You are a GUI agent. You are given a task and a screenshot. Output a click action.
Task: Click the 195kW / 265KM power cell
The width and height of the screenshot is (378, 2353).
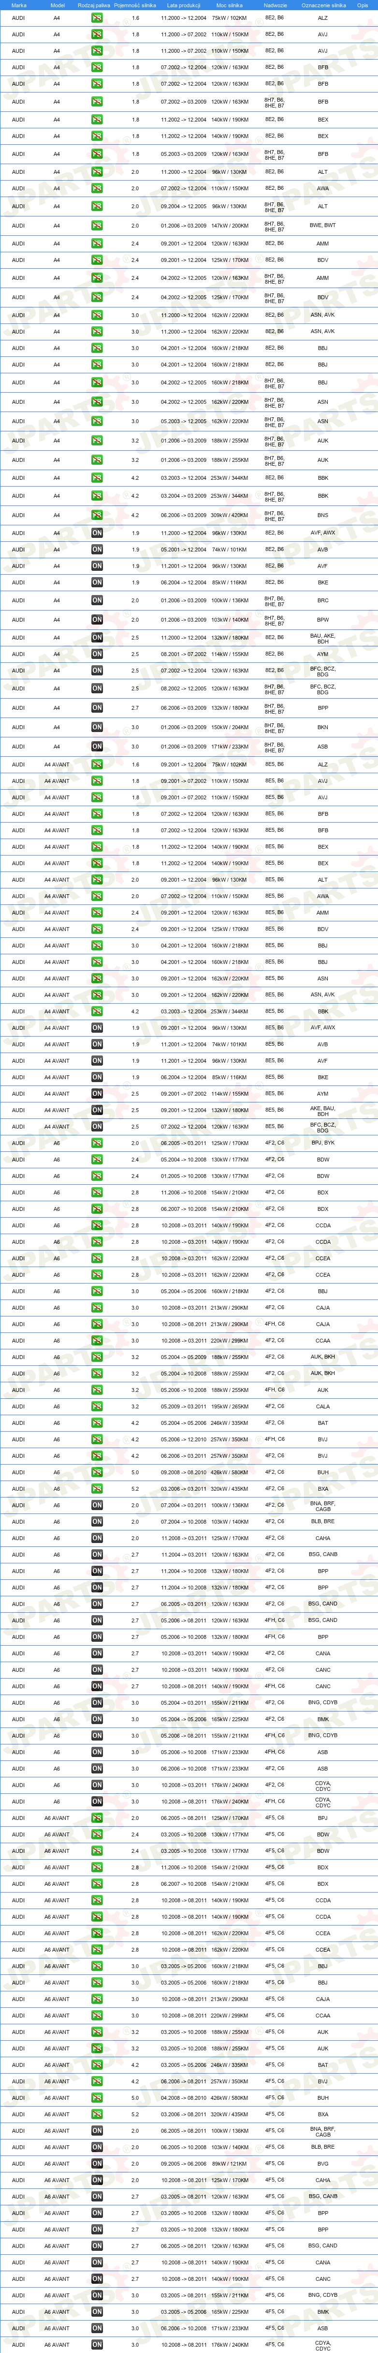pyautogui.click(x=229, y=1407)
